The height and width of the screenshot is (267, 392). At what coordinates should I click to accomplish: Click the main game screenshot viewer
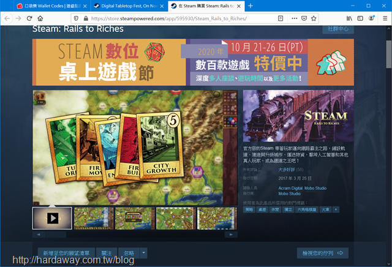(x=135, y=148)
